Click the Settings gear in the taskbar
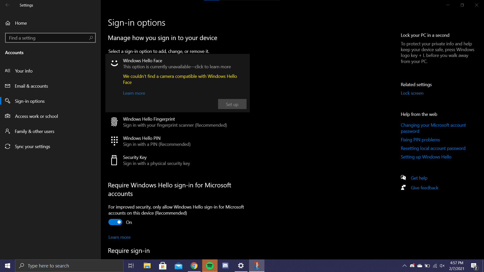Viewport: 484px width, 272px height. (241, 266)
